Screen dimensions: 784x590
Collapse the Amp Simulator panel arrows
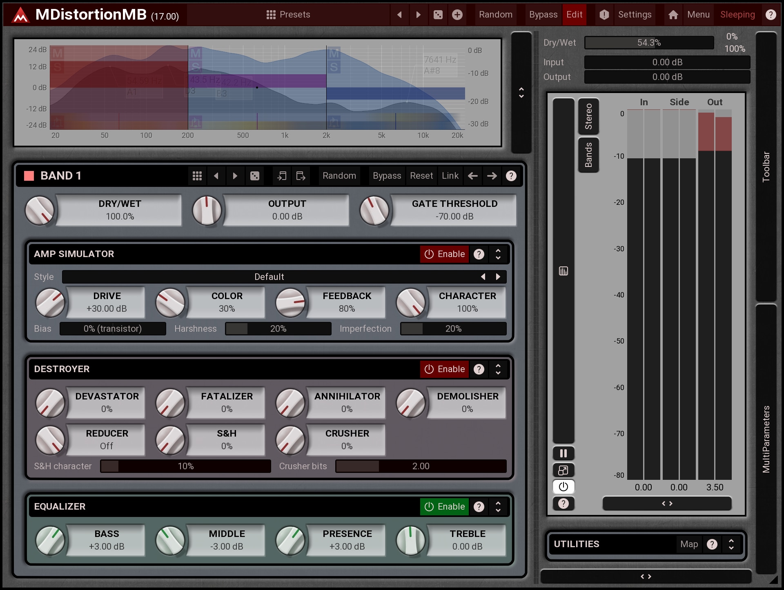tap(498, 254)
